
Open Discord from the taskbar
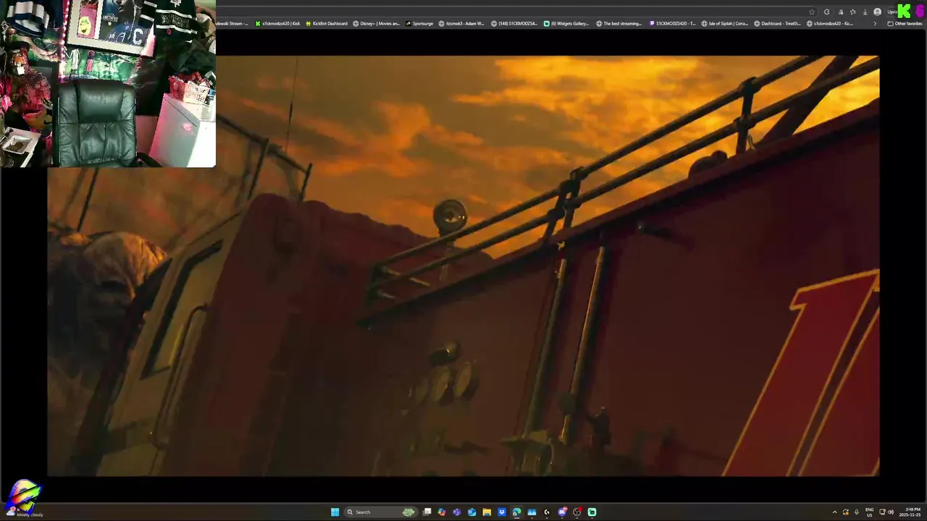tap(562, 512)
